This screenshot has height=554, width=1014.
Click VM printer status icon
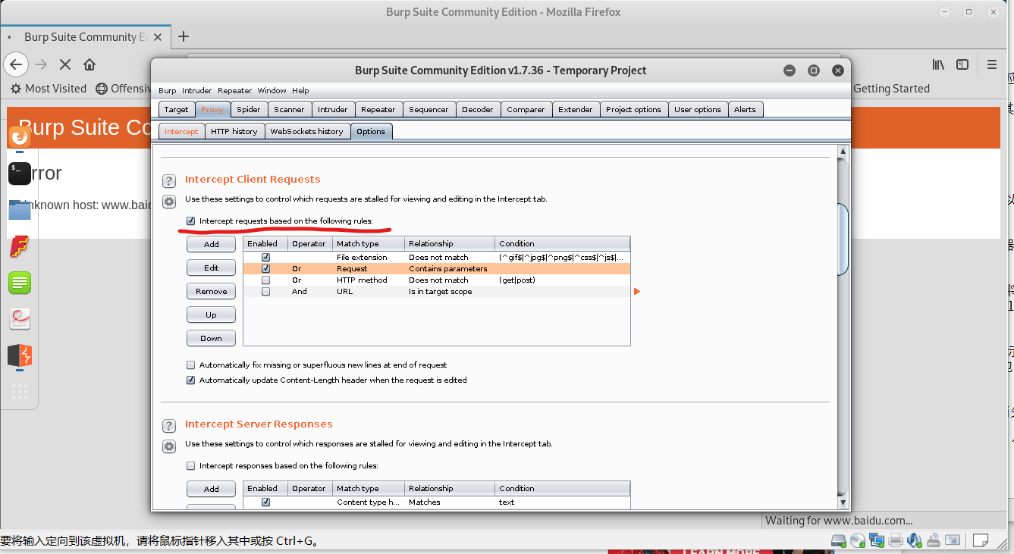point(896,540)
